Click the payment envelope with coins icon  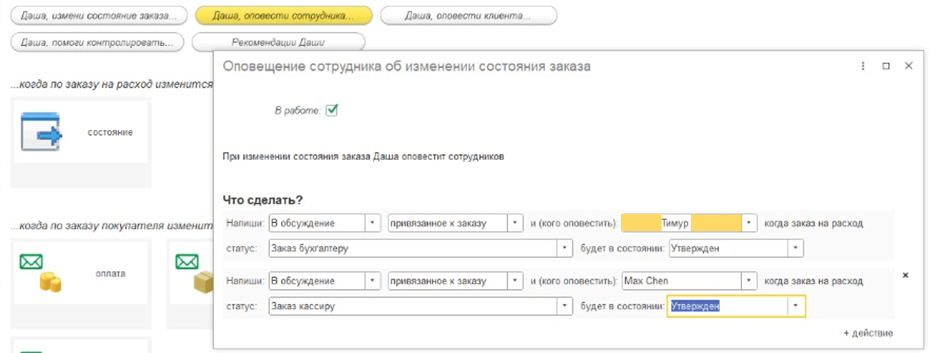[x=41, y=273]
